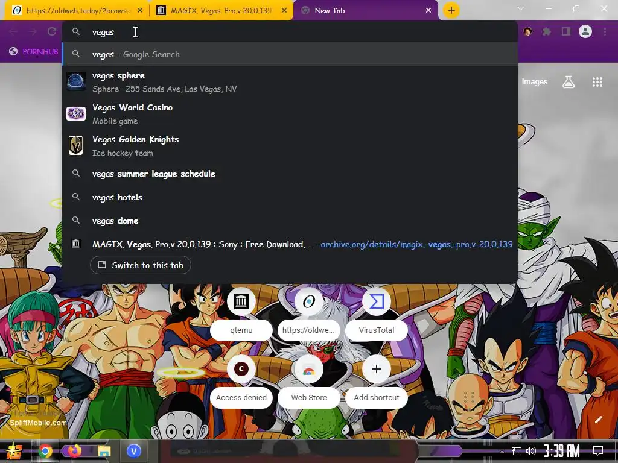Choose the vegas sphere suggestion

290,82
